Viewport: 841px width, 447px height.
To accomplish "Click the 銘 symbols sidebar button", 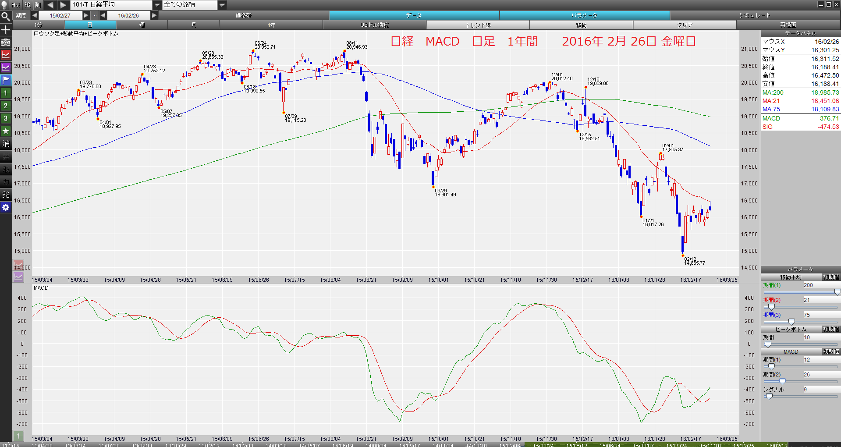I will pos(6,195).
